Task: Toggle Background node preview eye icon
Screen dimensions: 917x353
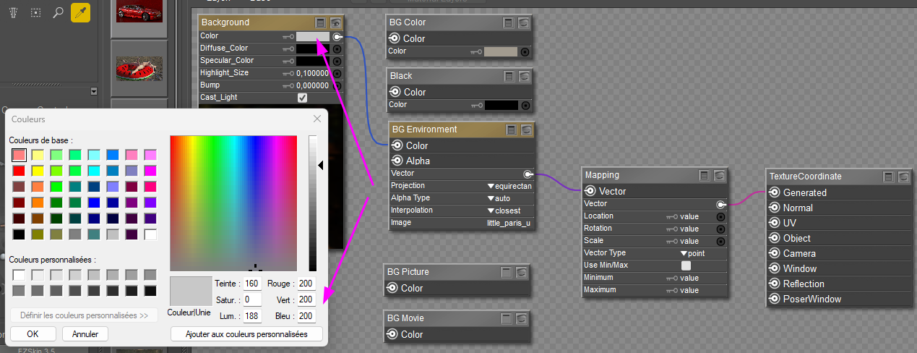Action: [x=336, y=22]
